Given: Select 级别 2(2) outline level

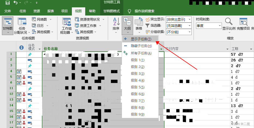Looking at the screenshot, I should 140,67.
